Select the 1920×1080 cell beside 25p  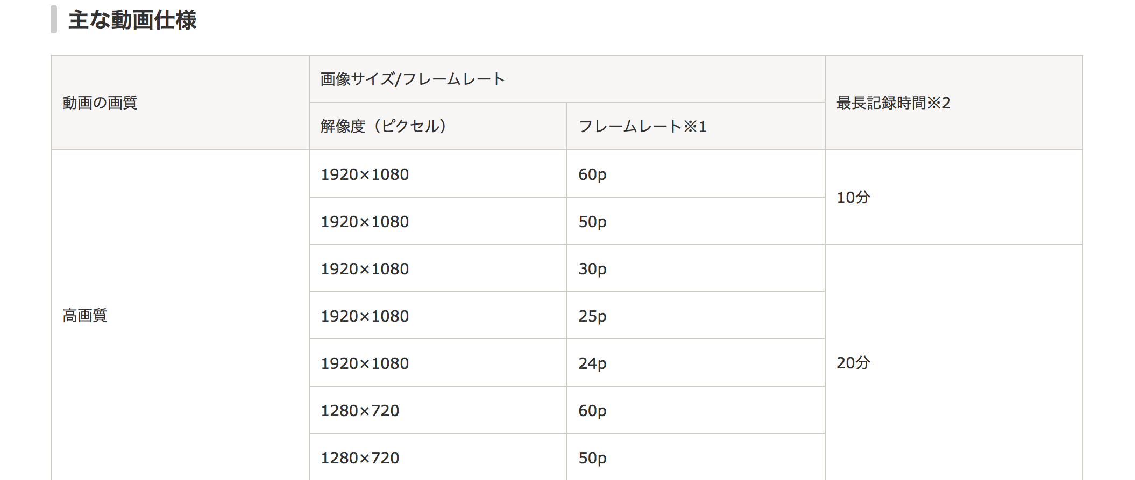click(x=438, y=316)
